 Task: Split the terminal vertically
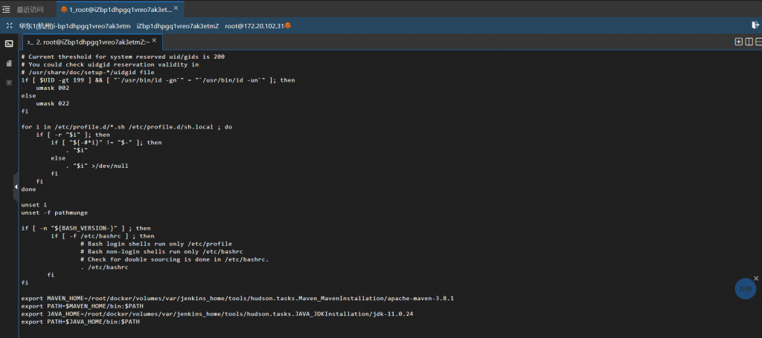coord(749,42)
